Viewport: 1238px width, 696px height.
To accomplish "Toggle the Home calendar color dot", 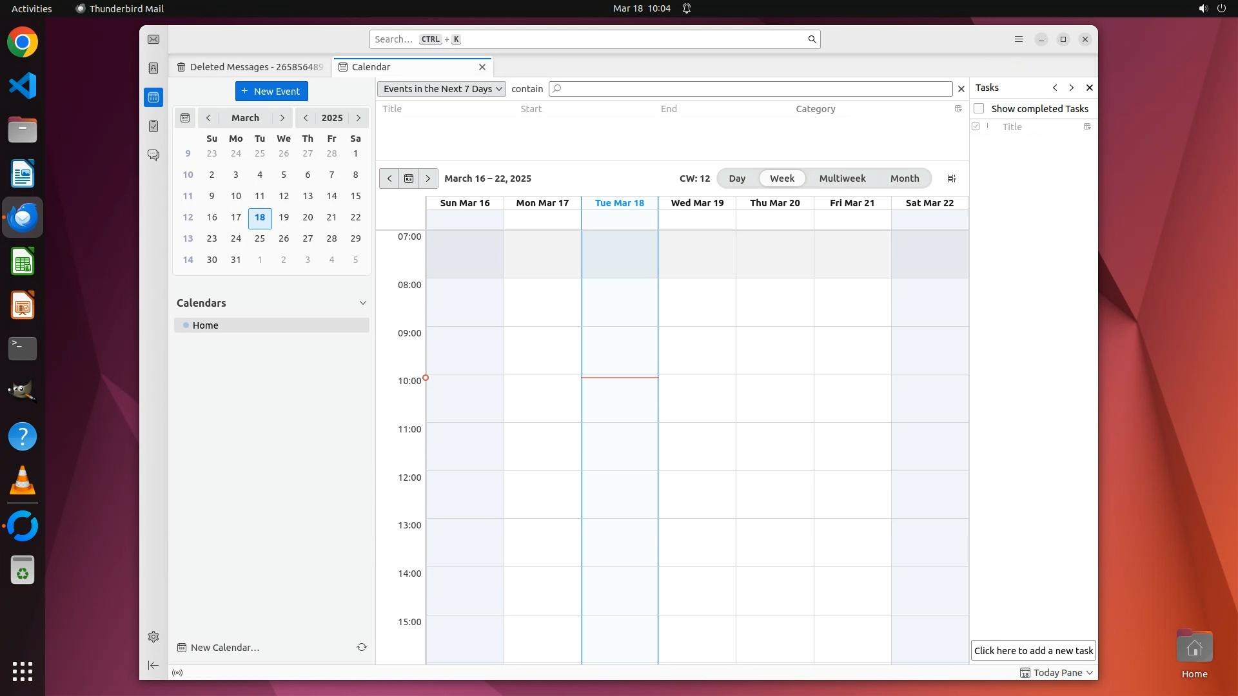I will (x=186, y=325).
